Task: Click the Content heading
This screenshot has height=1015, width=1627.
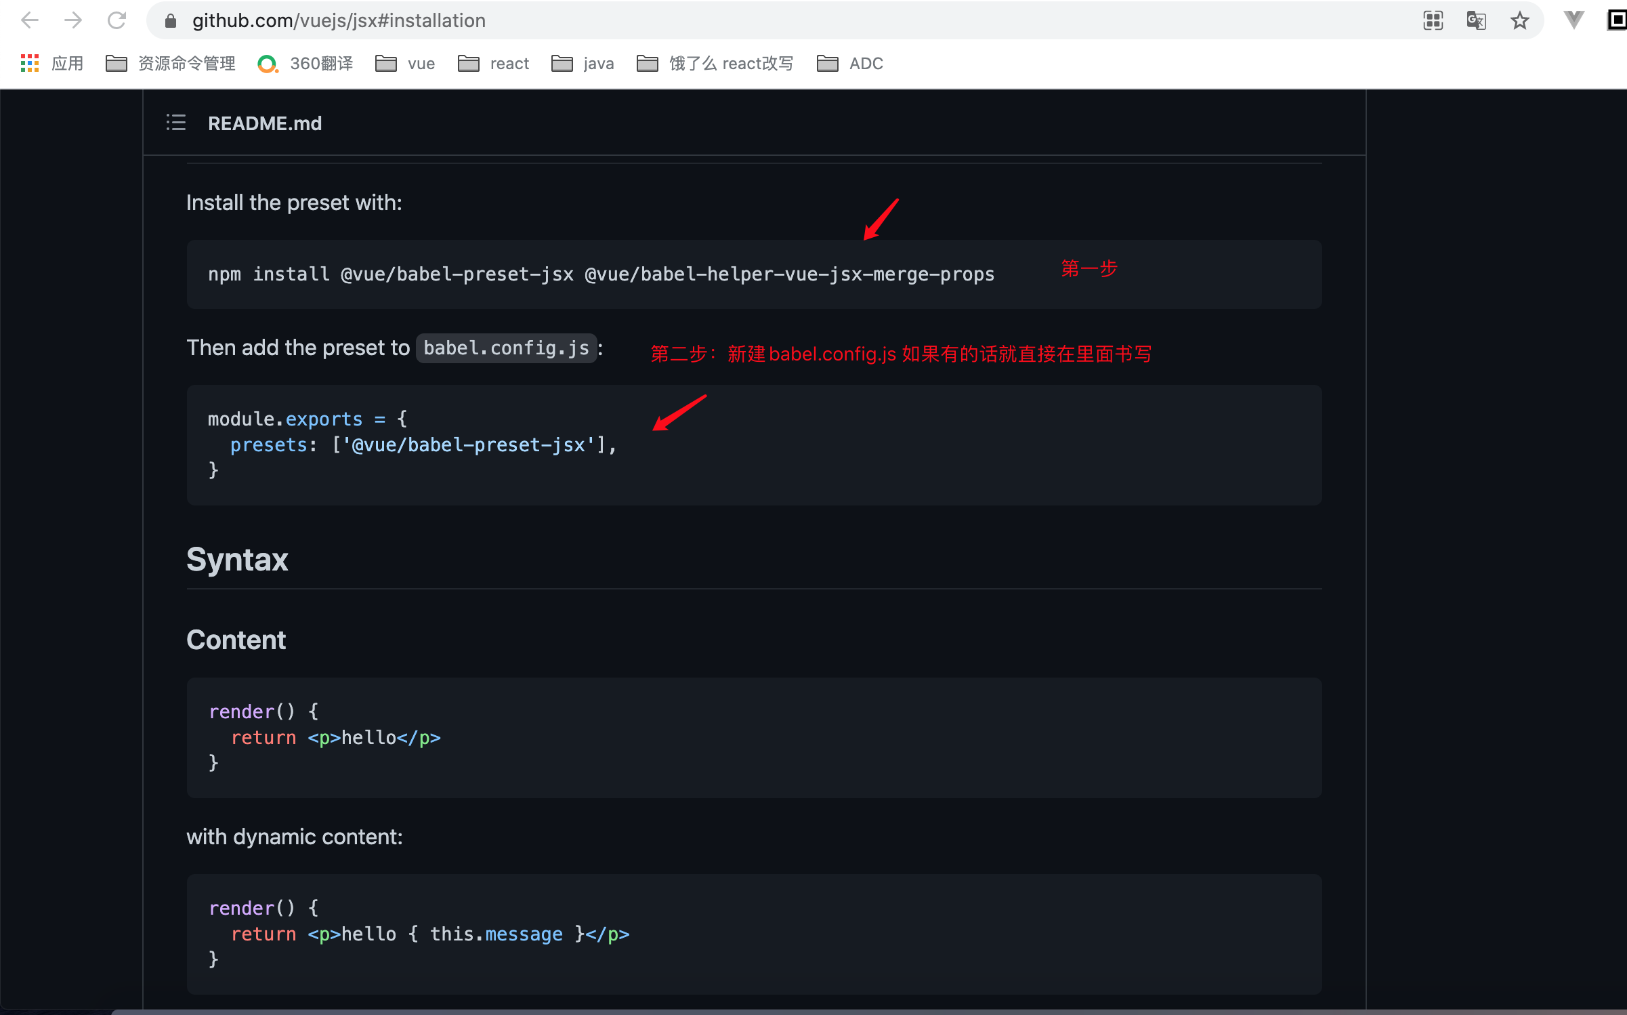Action: 236,640
